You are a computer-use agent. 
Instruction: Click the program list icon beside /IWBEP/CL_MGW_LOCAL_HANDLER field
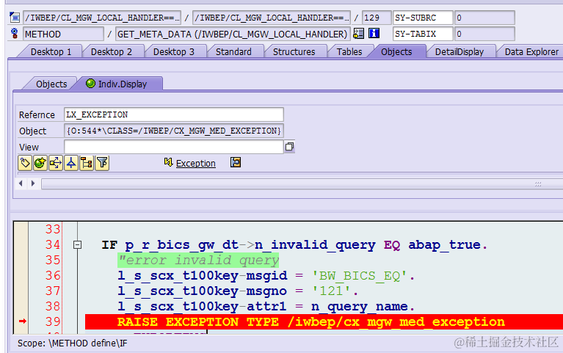[15, 17]
